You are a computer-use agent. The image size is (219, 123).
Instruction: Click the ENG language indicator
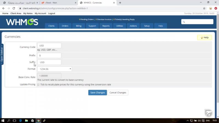(208, 121)
